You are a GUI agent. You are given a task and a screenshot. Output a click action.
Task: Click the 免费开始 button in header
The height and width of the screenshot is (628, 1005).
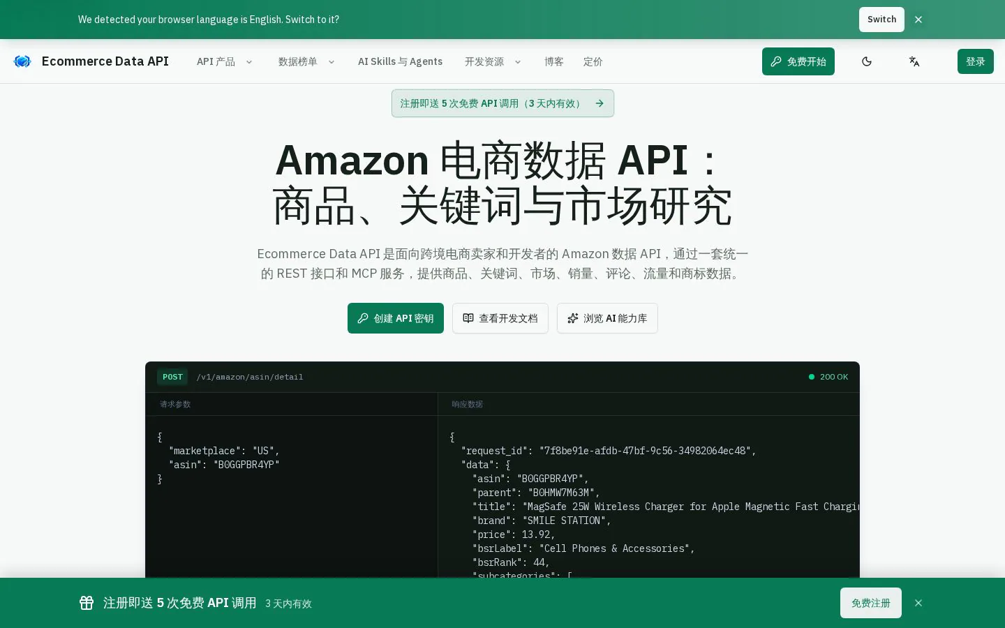click(798, 61)
